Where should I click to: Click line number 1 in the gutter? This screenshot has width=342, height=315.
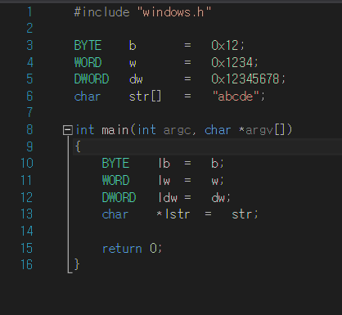29,12
